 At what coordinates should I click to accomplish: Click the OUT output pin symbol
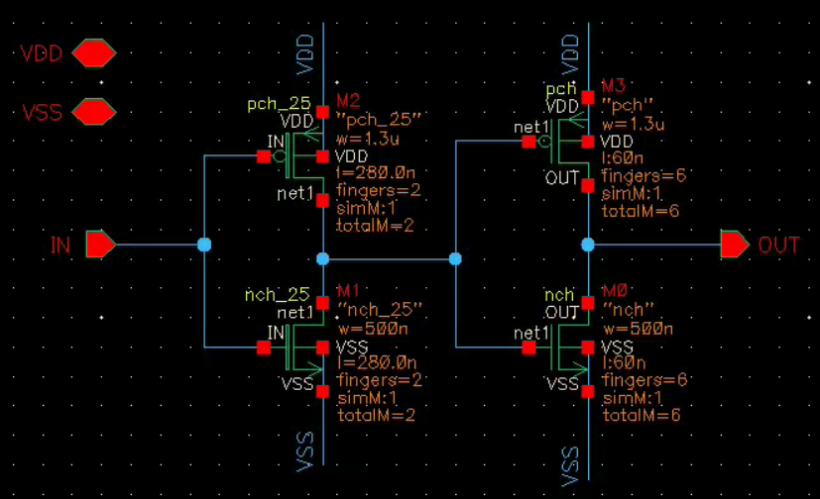[735, 244]
